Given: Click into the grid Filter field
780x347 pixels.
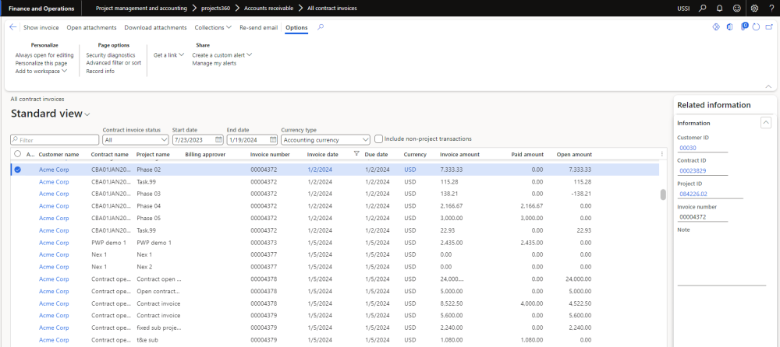Looking at the screenshot, I should click(55, 140).
